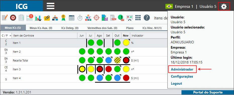The image size is (234, 95).
Task: Click Receita Total's striped yellow Out indicator
Action: [x=117, y=60]
